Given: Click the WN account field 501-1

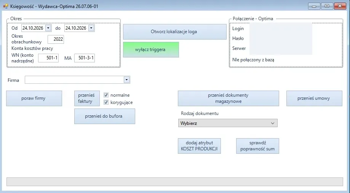Looking at the screenshot, I should click(x=48, y=58).
